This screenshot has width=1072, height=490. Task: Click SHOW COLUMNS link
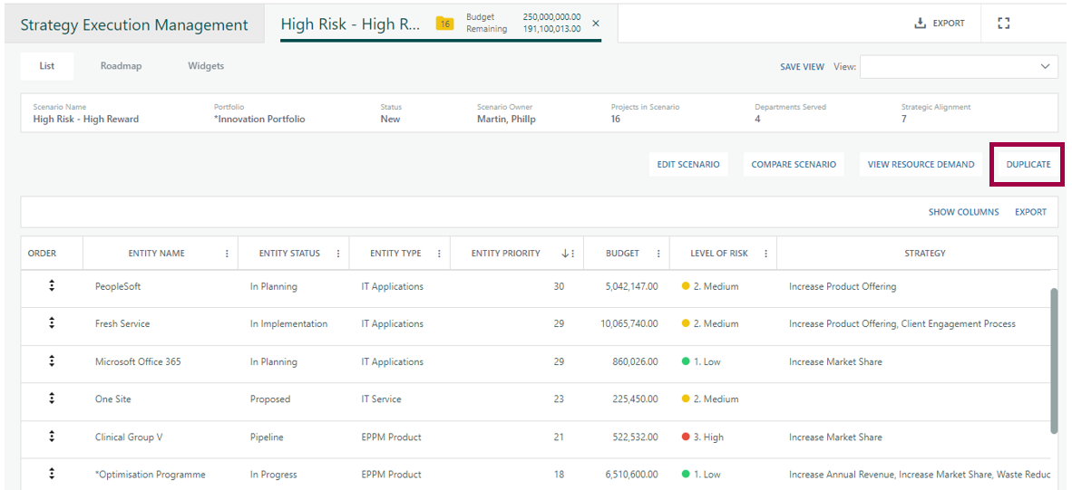pos(963,212)
